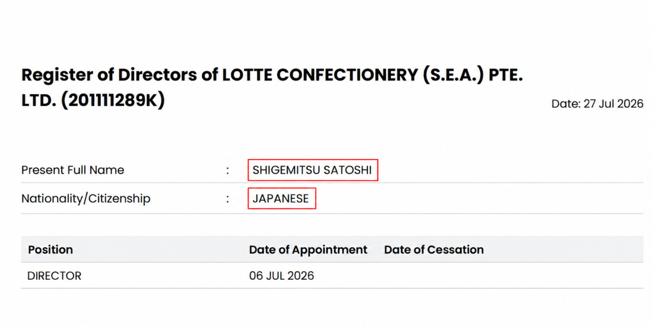This screenshot has height=326, width=653.
Task: Click the grey table header row
Action: pyautogui.click(x=332, y=250)
